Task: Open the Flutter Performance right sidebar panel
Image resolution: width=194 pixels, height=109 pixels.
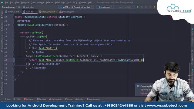Action: (x=192, y=37)
